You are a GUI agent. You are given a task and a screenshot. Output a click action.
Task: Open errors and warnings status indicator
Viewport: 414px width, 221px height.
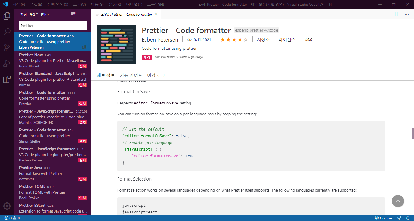tap(12, 218)
